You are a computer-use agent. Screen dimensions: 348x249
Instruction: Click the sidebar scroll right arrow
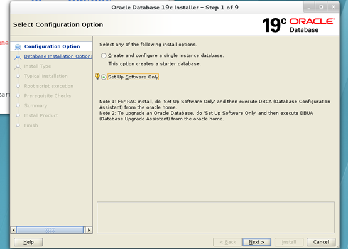[x=89, y=230]
